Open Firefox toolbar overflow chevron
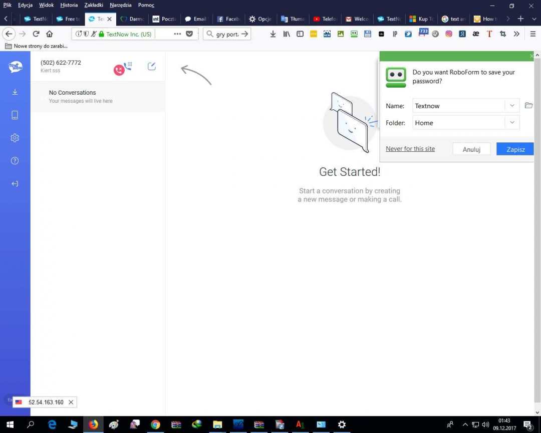 tap(516, 34)
